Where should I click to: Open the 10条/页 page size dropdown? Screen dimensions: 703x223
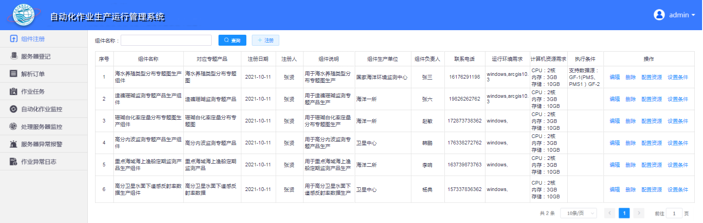coord(579,213)
